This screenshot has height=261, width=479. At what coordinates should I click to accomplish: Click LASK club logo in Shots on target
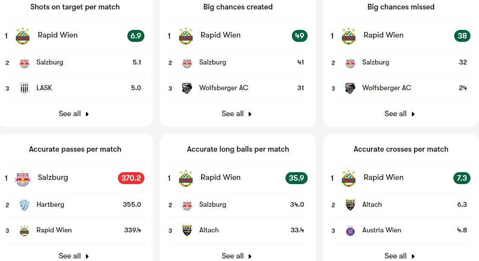click(x=24, y=88)
